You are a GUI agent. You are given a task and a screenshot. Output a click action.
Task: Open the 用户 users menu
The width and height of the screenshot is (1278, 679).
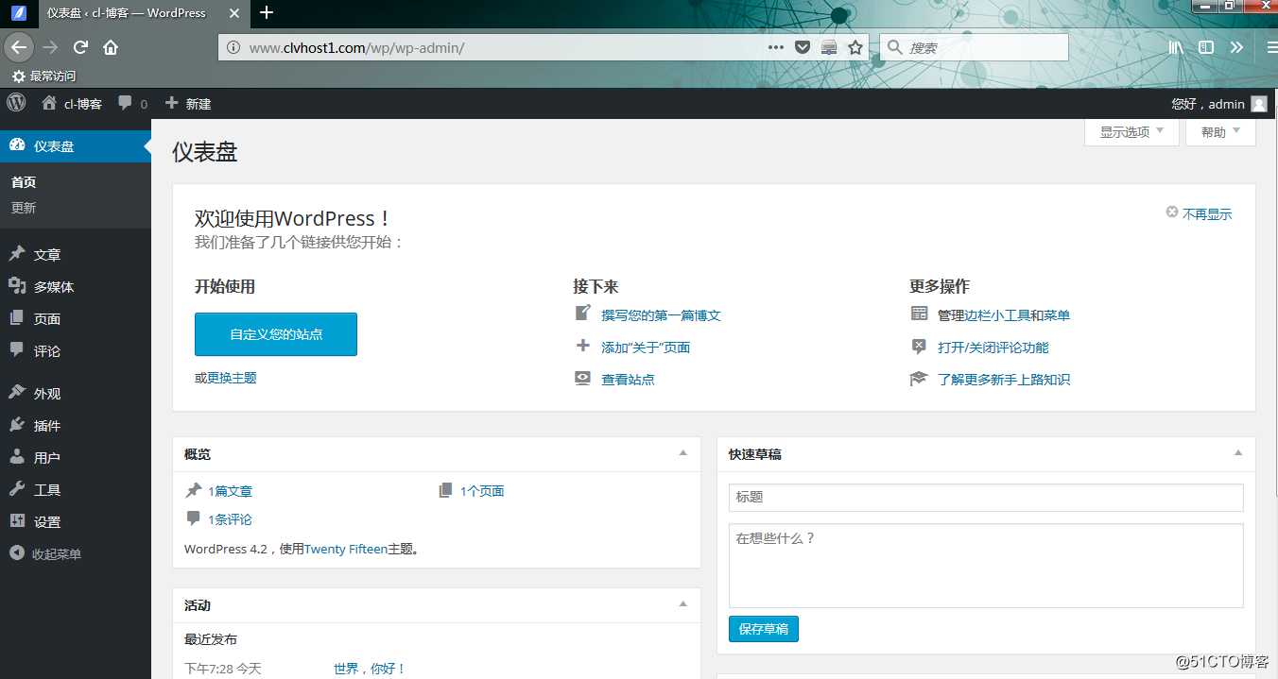[x=75, y=458]
